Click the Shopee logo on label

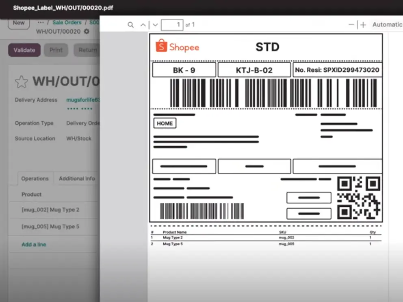(x=178, y=46)
